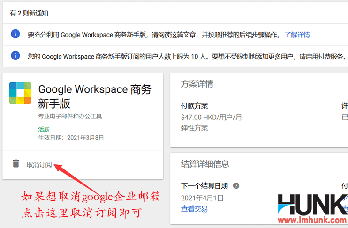Click the 方案详情 section heading
Screen dimensions: 348x228
click(197, 84)
